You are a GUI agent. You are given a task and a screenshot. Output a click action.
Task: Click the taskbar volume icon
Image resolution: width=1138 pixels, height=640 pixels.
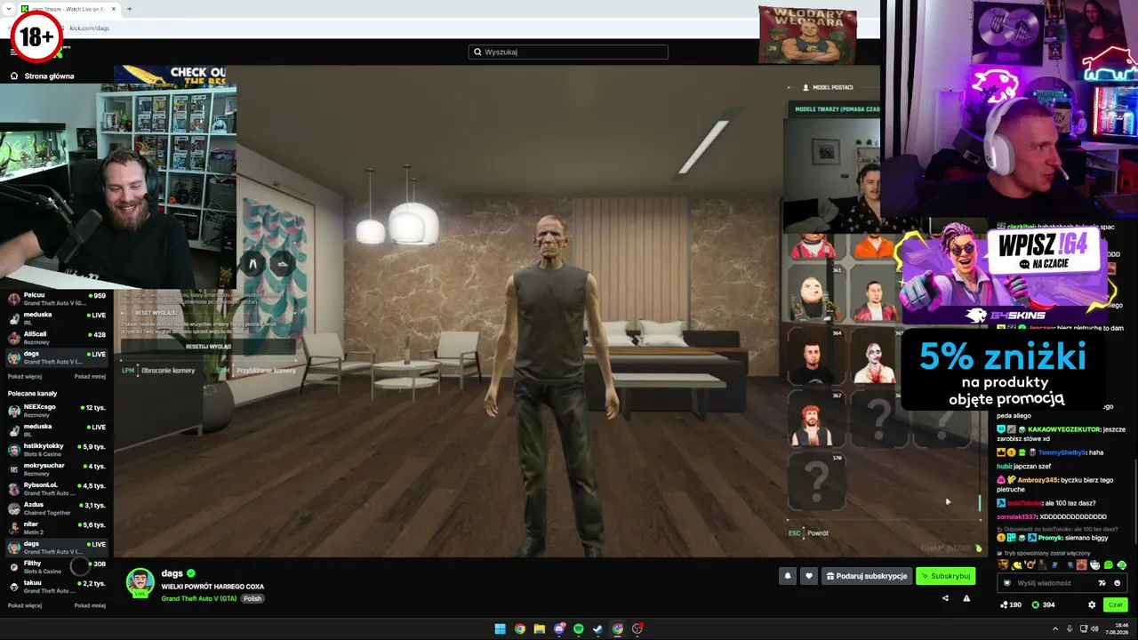tap(1093, 629)
